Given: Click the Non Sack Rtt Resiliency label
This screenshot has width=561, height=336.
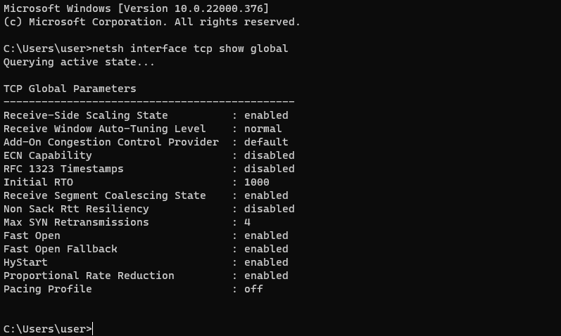Looking at the screenshot, I should (x=76, y=209).
